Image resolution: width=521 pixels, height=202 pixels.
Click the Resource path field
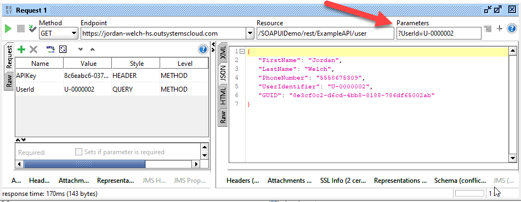(325, 33)
